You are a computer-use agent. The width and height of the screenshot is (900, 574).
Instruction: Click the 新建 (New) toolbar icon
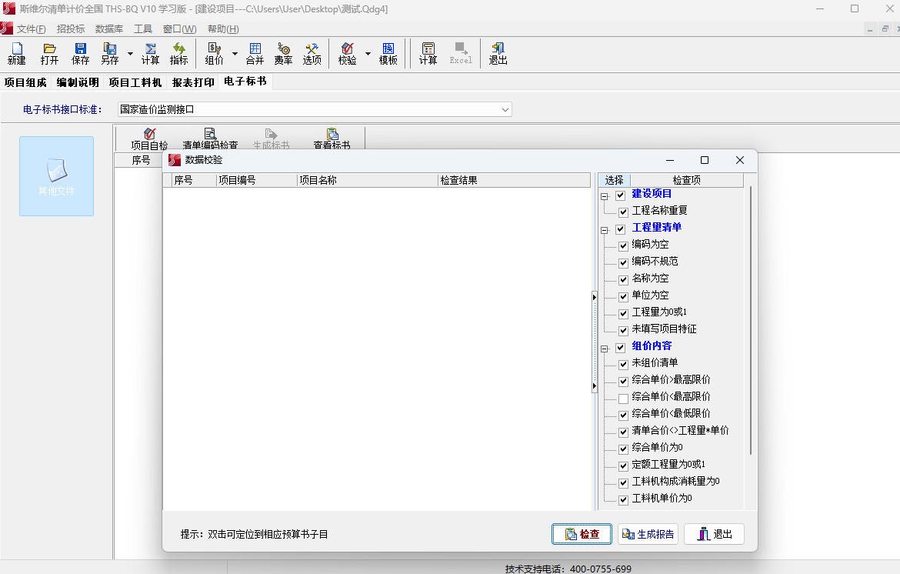click(17, 53)
